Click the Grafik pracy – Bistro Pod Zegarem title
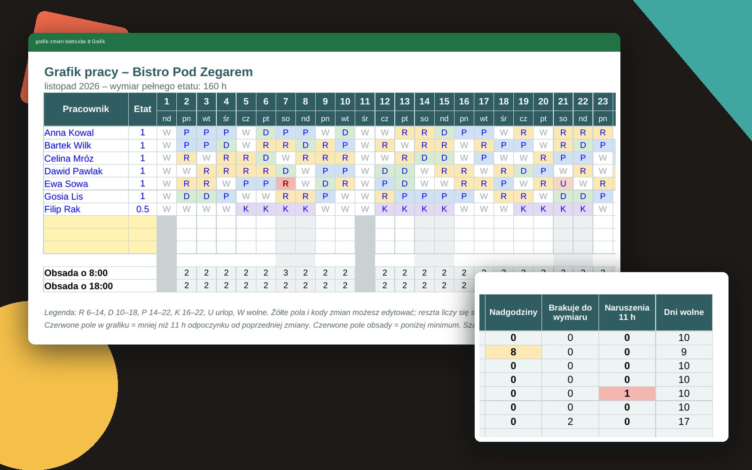This screenshot has height=470, width=752. [149, 72]
